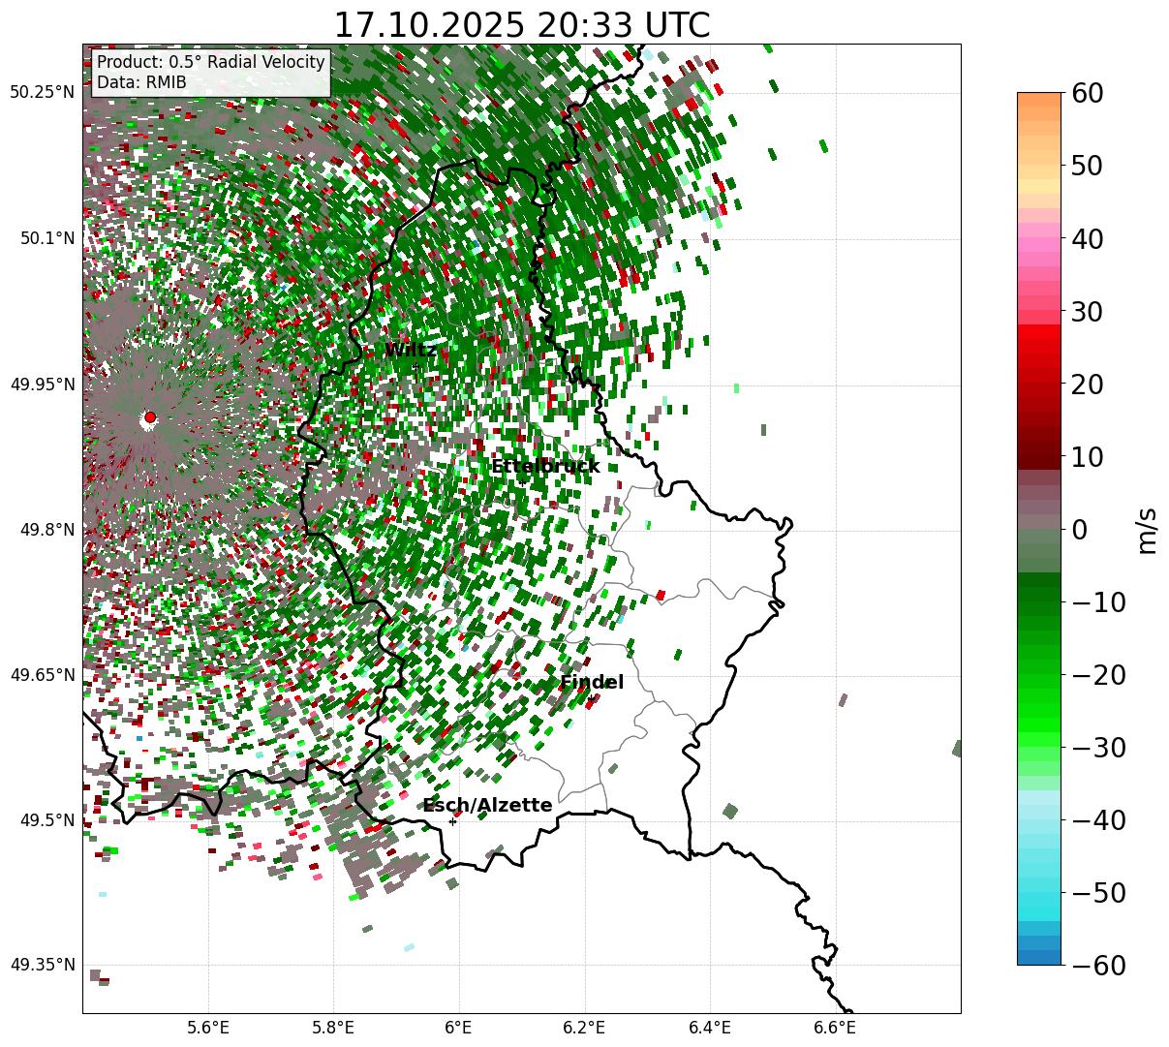The width and height of the screenshot is (1169, 1047).
Task: Click the 49.5°N latitude tick label
Action: coord(46,820)
